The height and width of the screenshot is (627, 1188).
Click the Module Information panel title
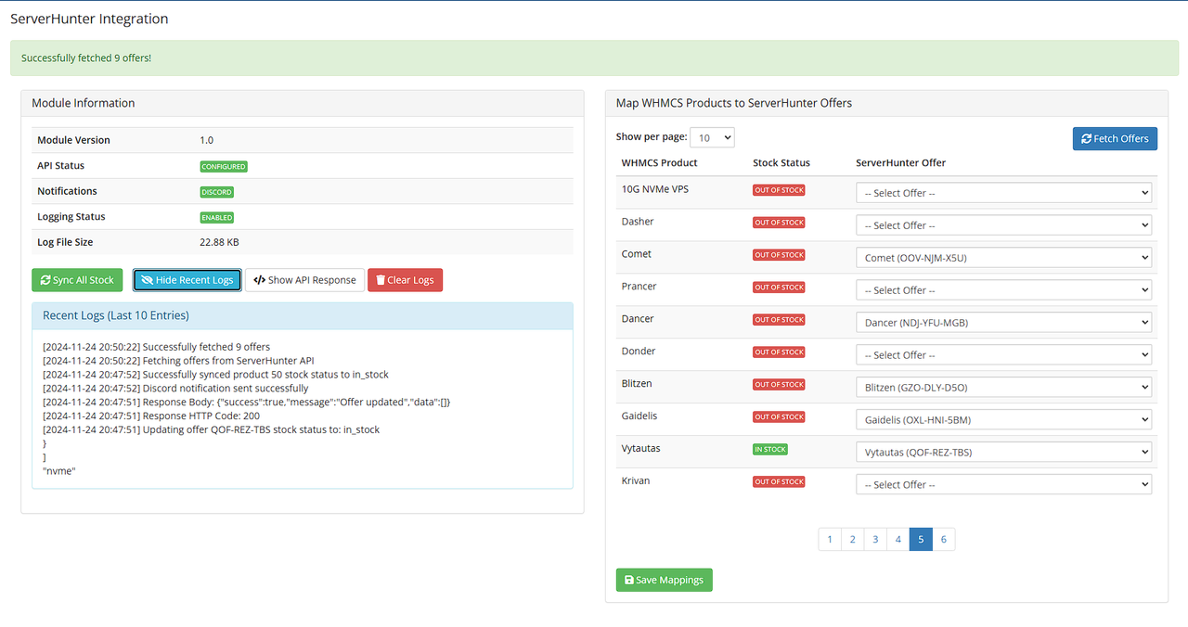[x=84, y=103]
